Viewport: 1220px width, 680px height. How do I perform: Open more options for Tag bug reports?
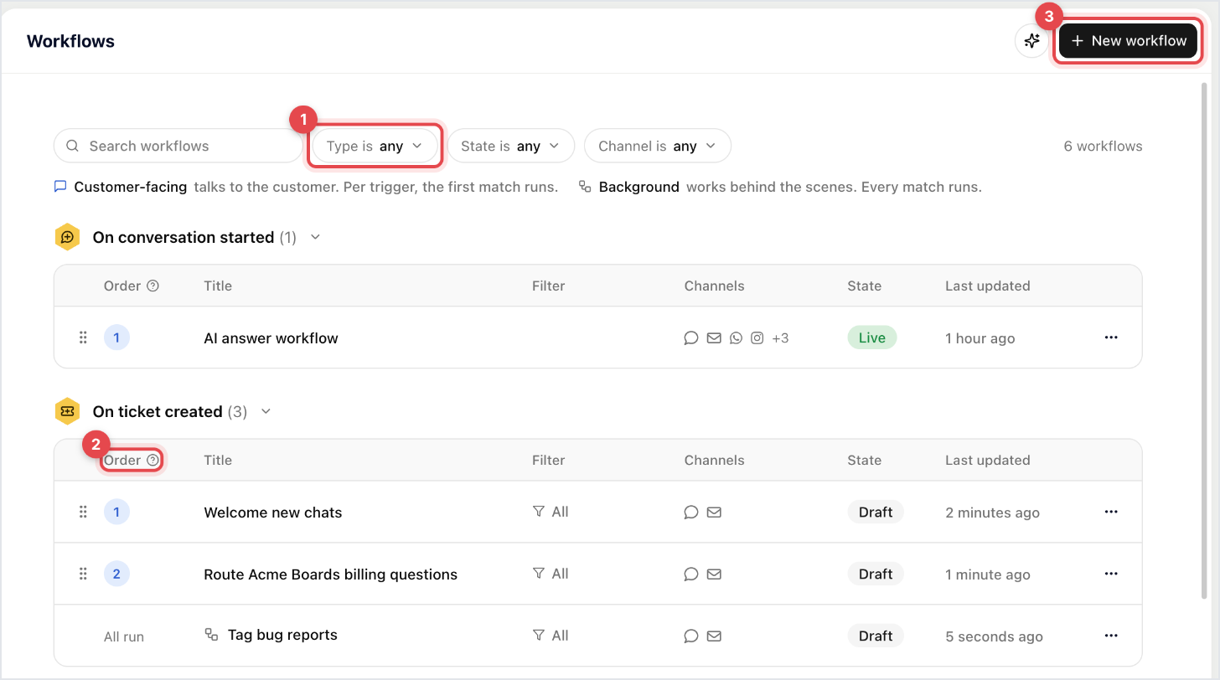[1111, 636]
